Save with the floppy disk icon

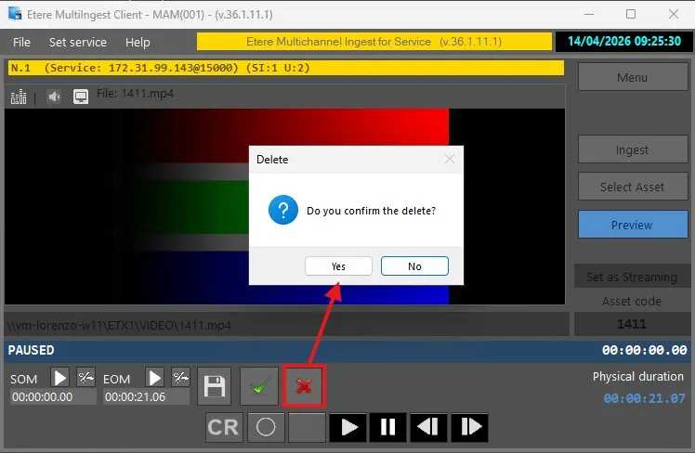[x=216, y=386]
